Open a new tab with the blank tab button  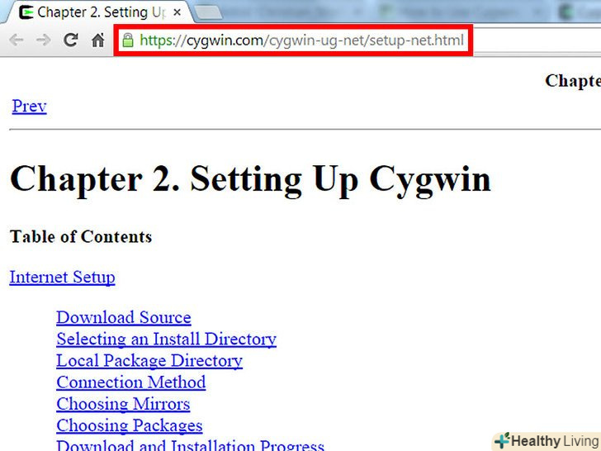tap(208, 12)
